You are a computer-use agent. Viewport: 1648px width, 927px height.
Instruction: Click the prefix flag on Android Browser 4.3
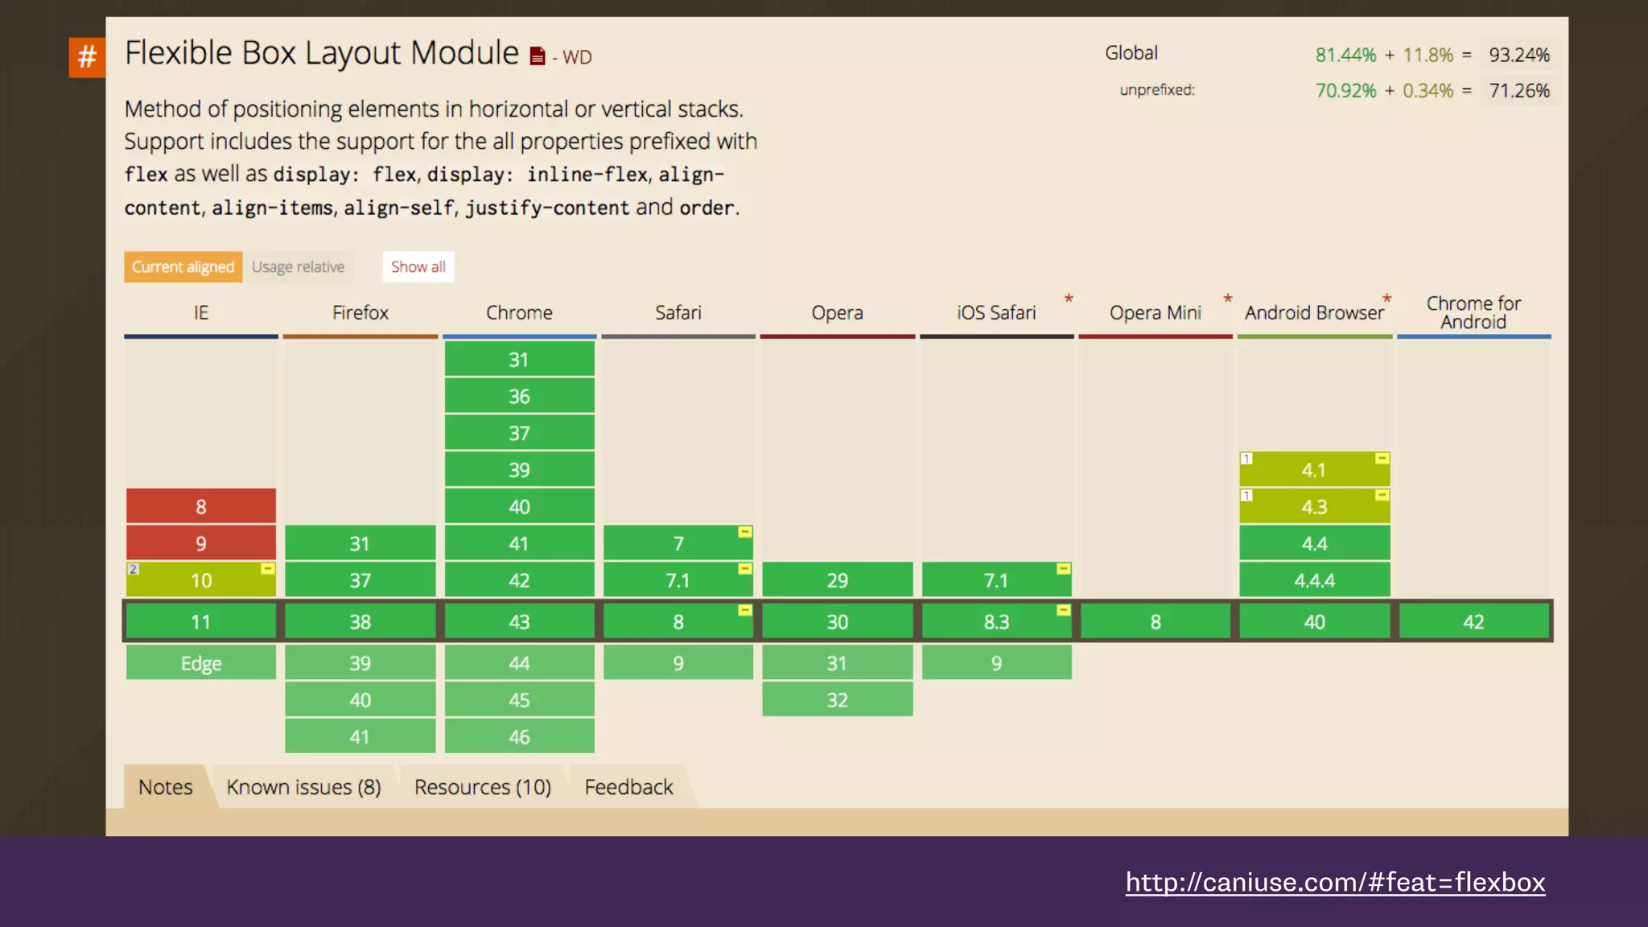coord(1382,496)
